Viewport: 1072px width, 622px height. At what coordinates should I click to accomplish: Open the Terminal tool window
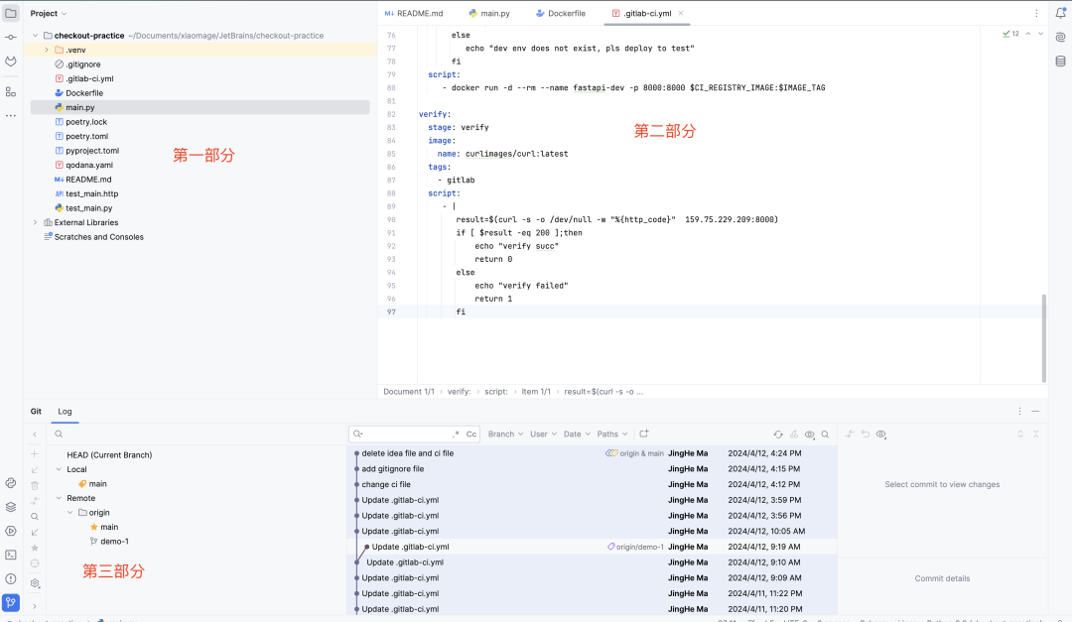11,555
